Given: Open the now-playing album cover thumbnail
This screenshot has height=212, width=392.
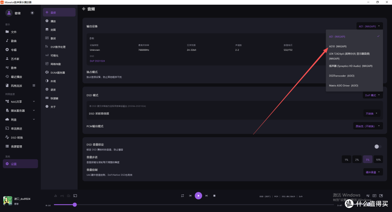Looking at the screenshot, I should (x=8, y=201).
